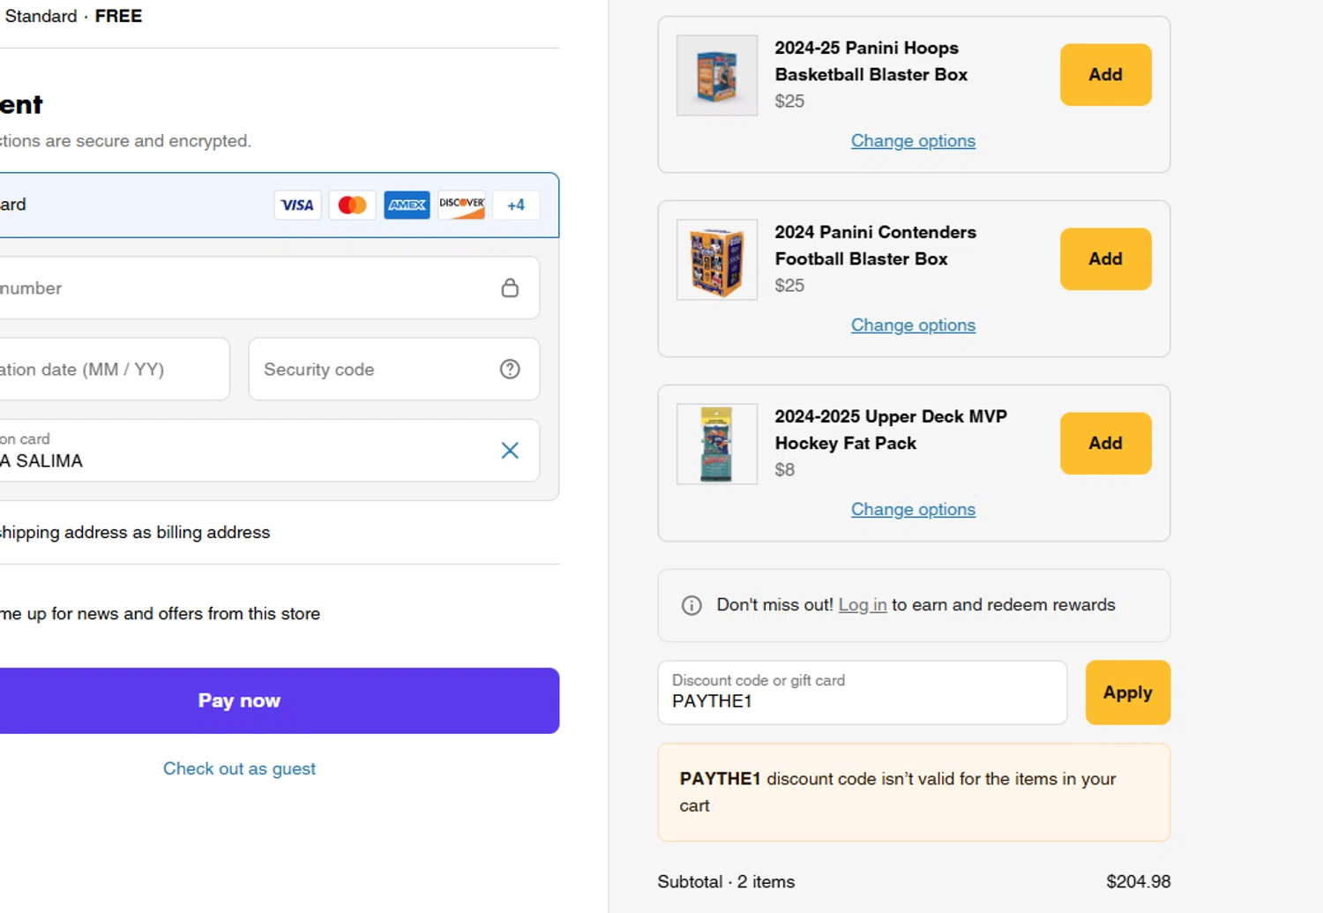Click the Discount code or gift card field
Screen dimensions: 1323x913
[x=862, y=692]
